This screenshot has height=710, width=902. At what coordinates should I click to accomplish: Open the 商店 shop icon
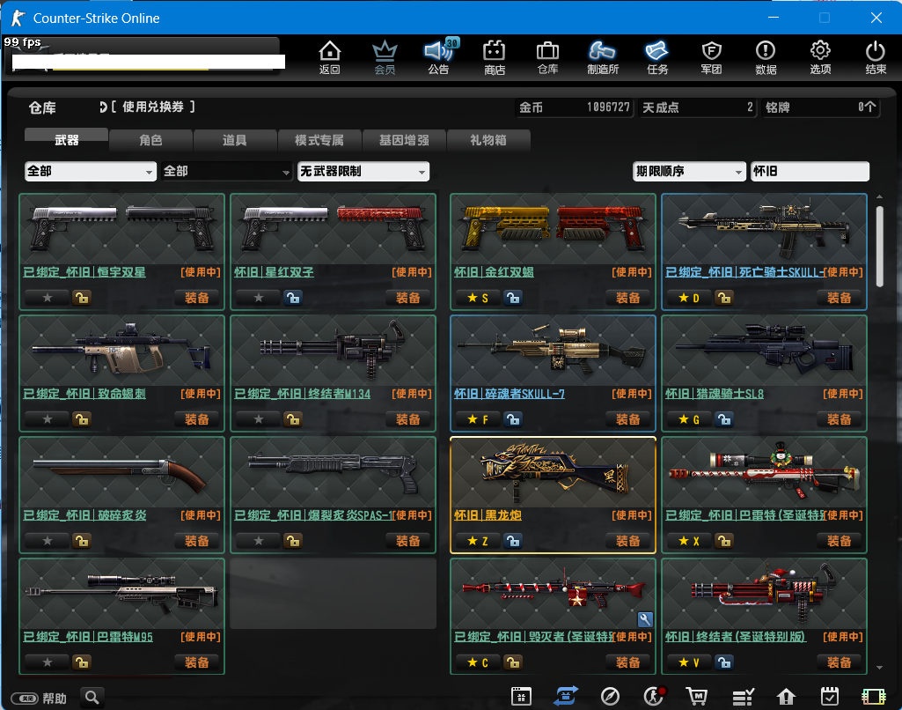(495, 57)
